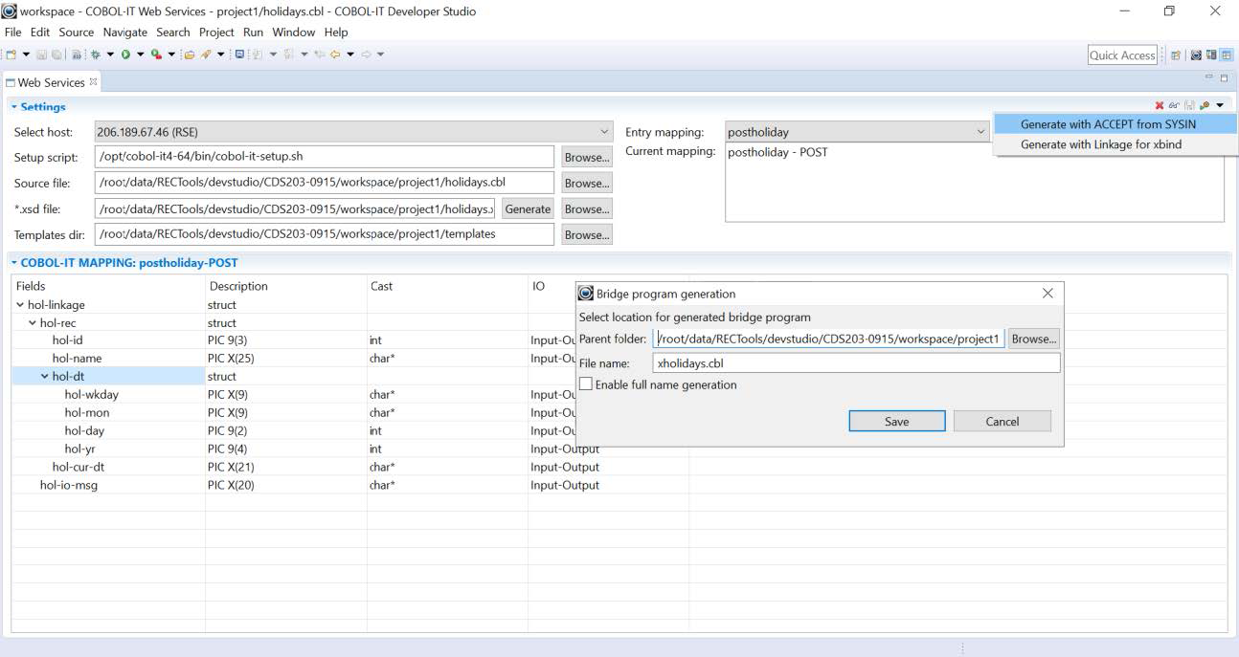Select the green Run icon in toolbar
This screenshot has height=657, width=1239.
(124, 55)
